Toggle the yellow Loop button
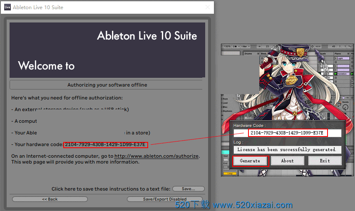The width and height of the screenshot is (355, 211). [230, 173]
